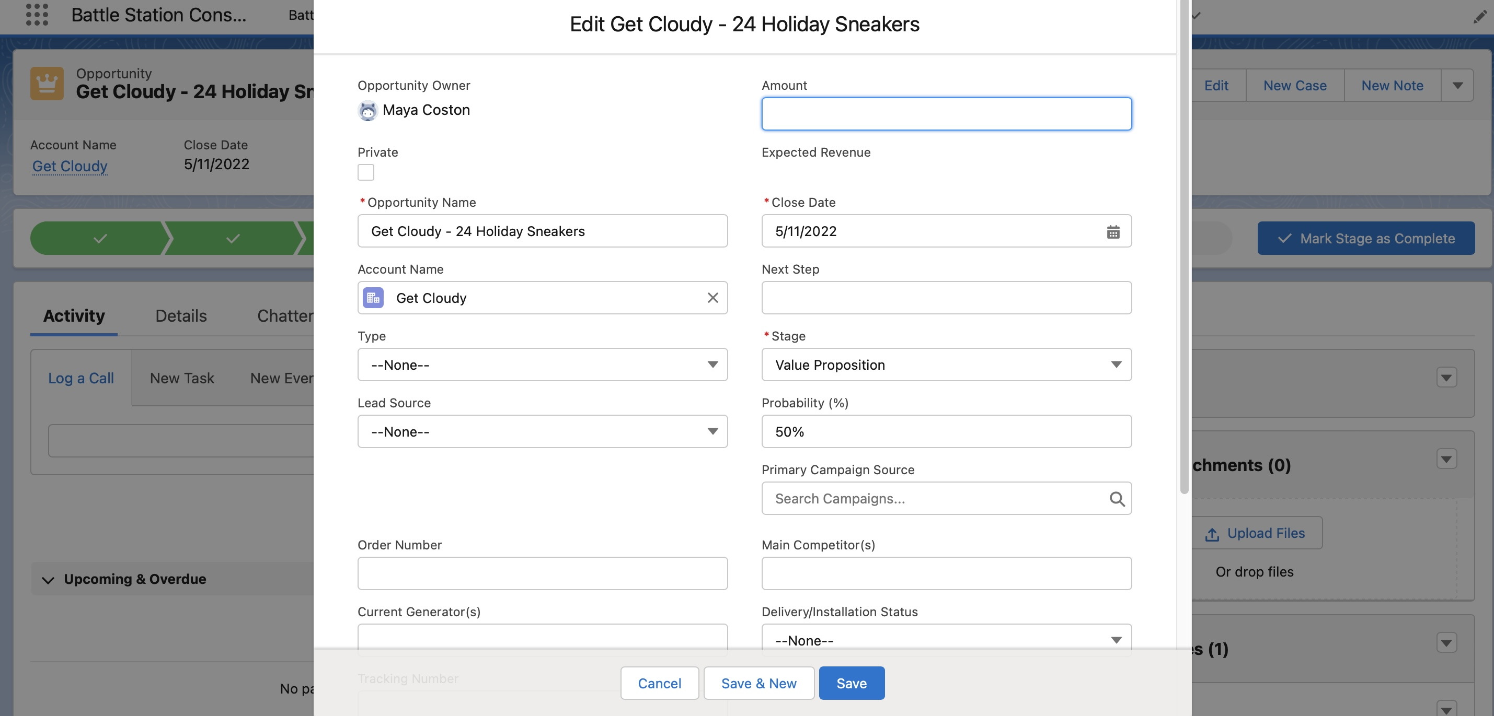1494x716 pixels.
Task: Click the Opportunity crown icon
Action: point(47,84)
